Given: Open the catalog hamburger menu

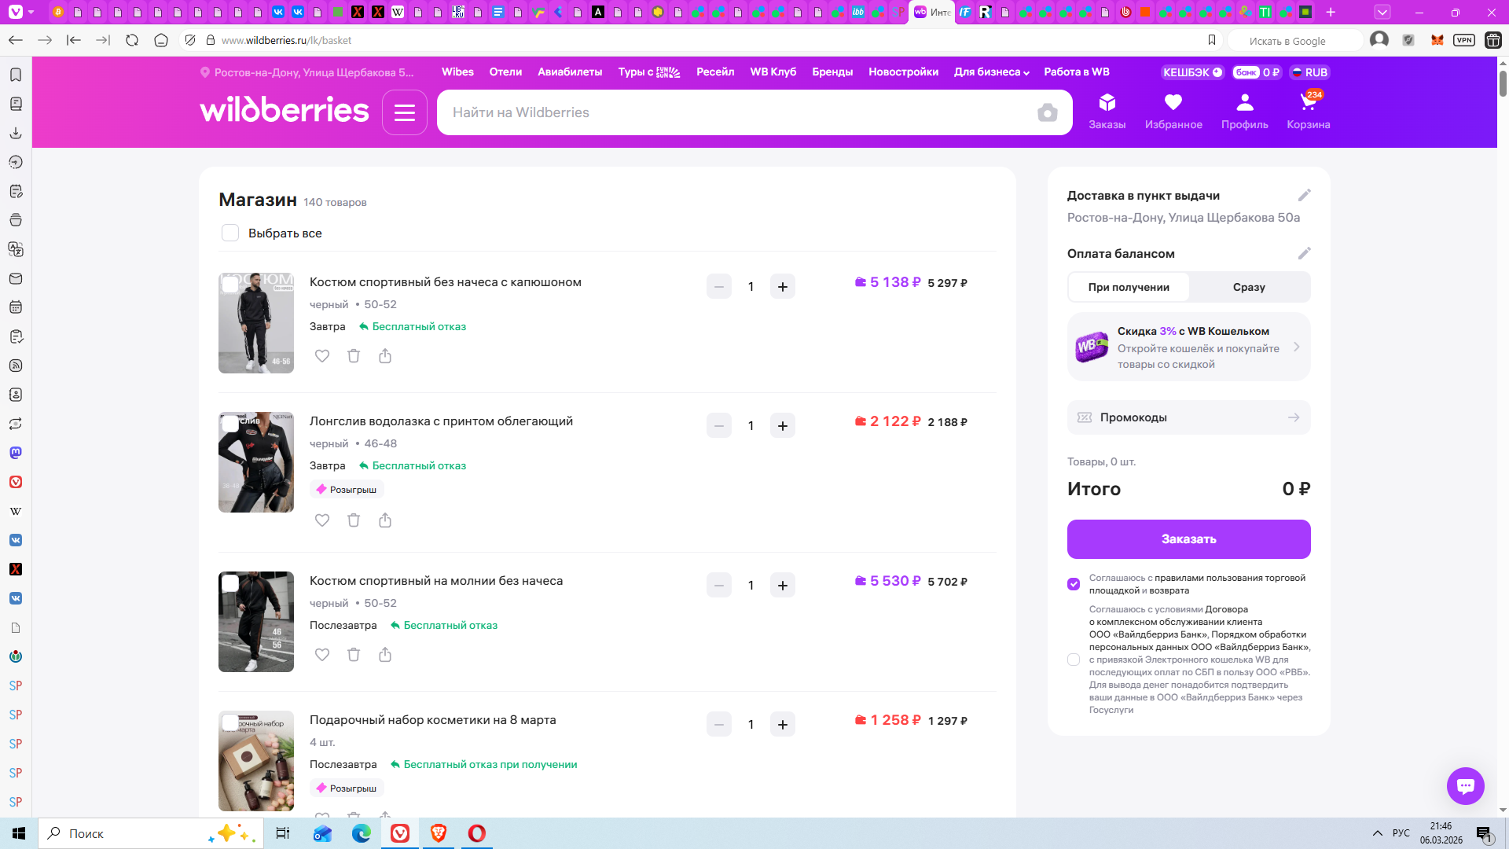Looking at the screenshot, I should point(405,112).
